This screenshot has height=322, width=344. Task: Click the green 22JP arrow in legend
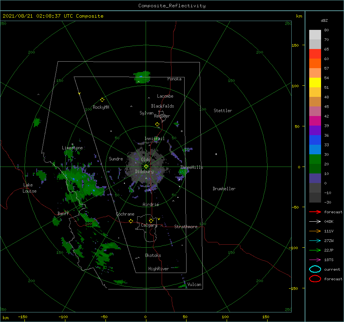[315, 250]
